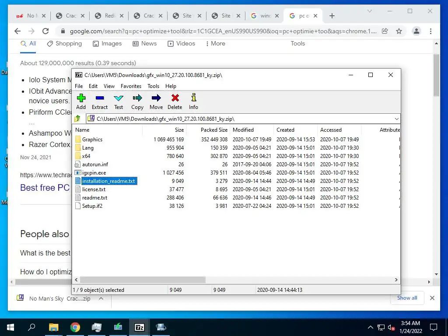The width and height of the screenshot is (448, 336).
Task: Click the Chrome URL address bar
Action: point(223,31)
